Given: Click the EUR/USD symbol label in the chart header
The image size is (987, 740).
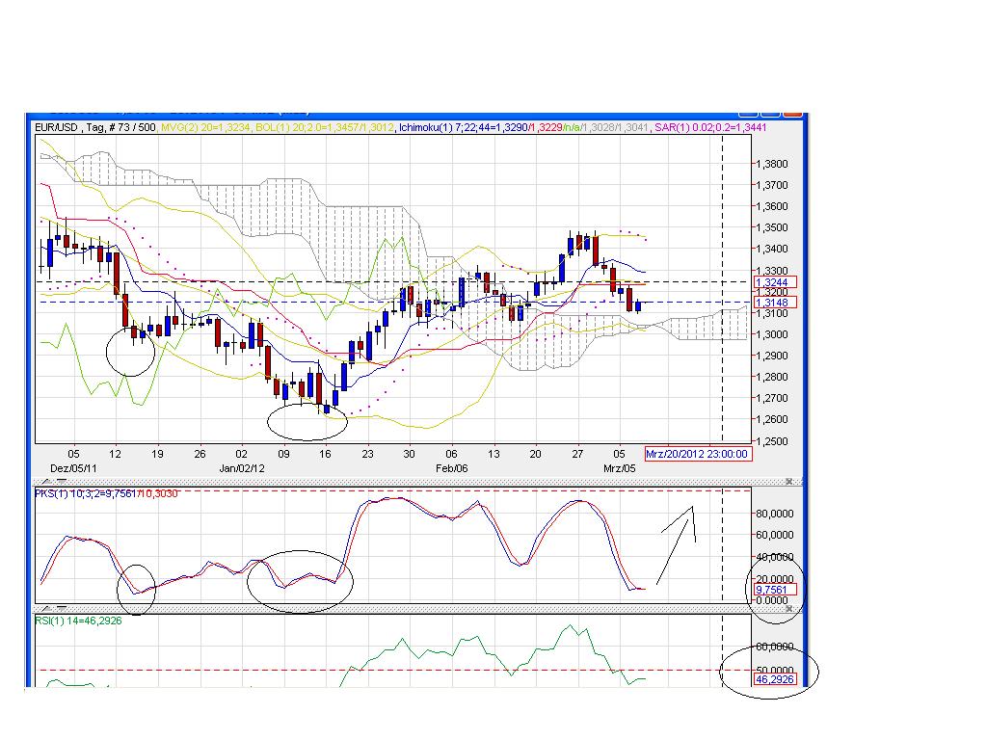Looking at the screenshot, I should tap(56, 128).
